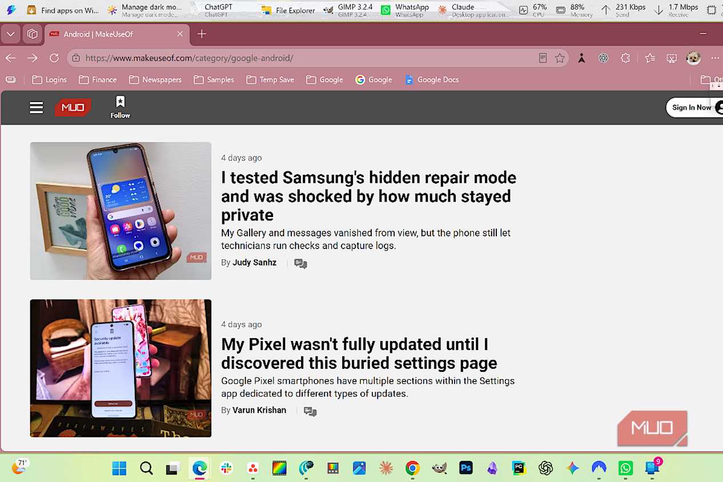Viewport: 723px width, 482px height.
Task: Open browser extensions puzzle icon
Action: pyautogui.click(x=625, y=58)
